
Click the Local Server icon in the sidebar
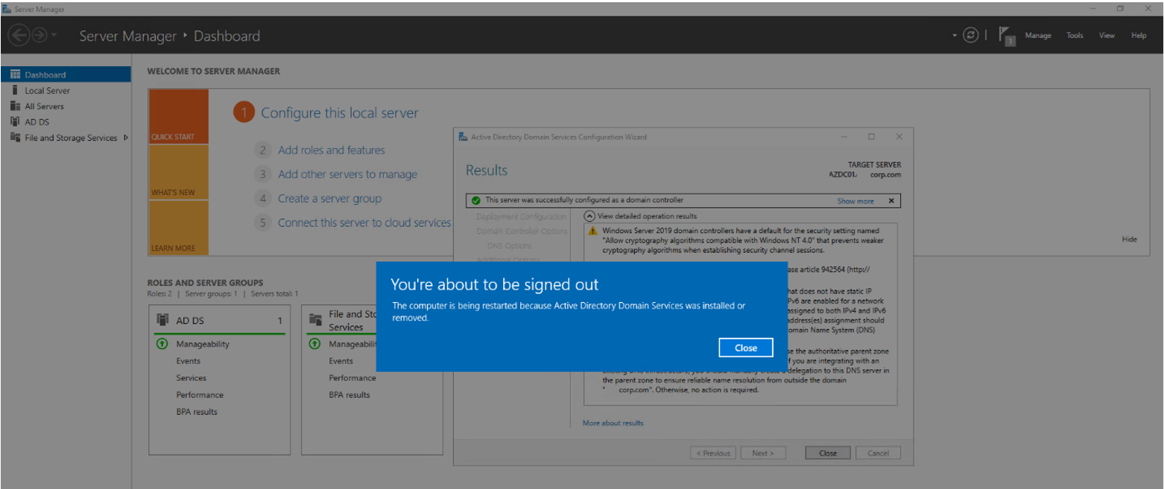(15, 90)
